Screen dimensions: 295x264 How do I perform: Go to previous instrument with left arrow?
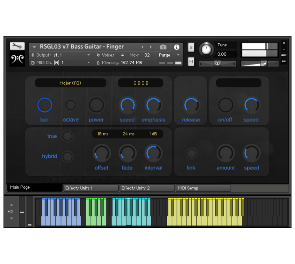(x=142, y=47)
